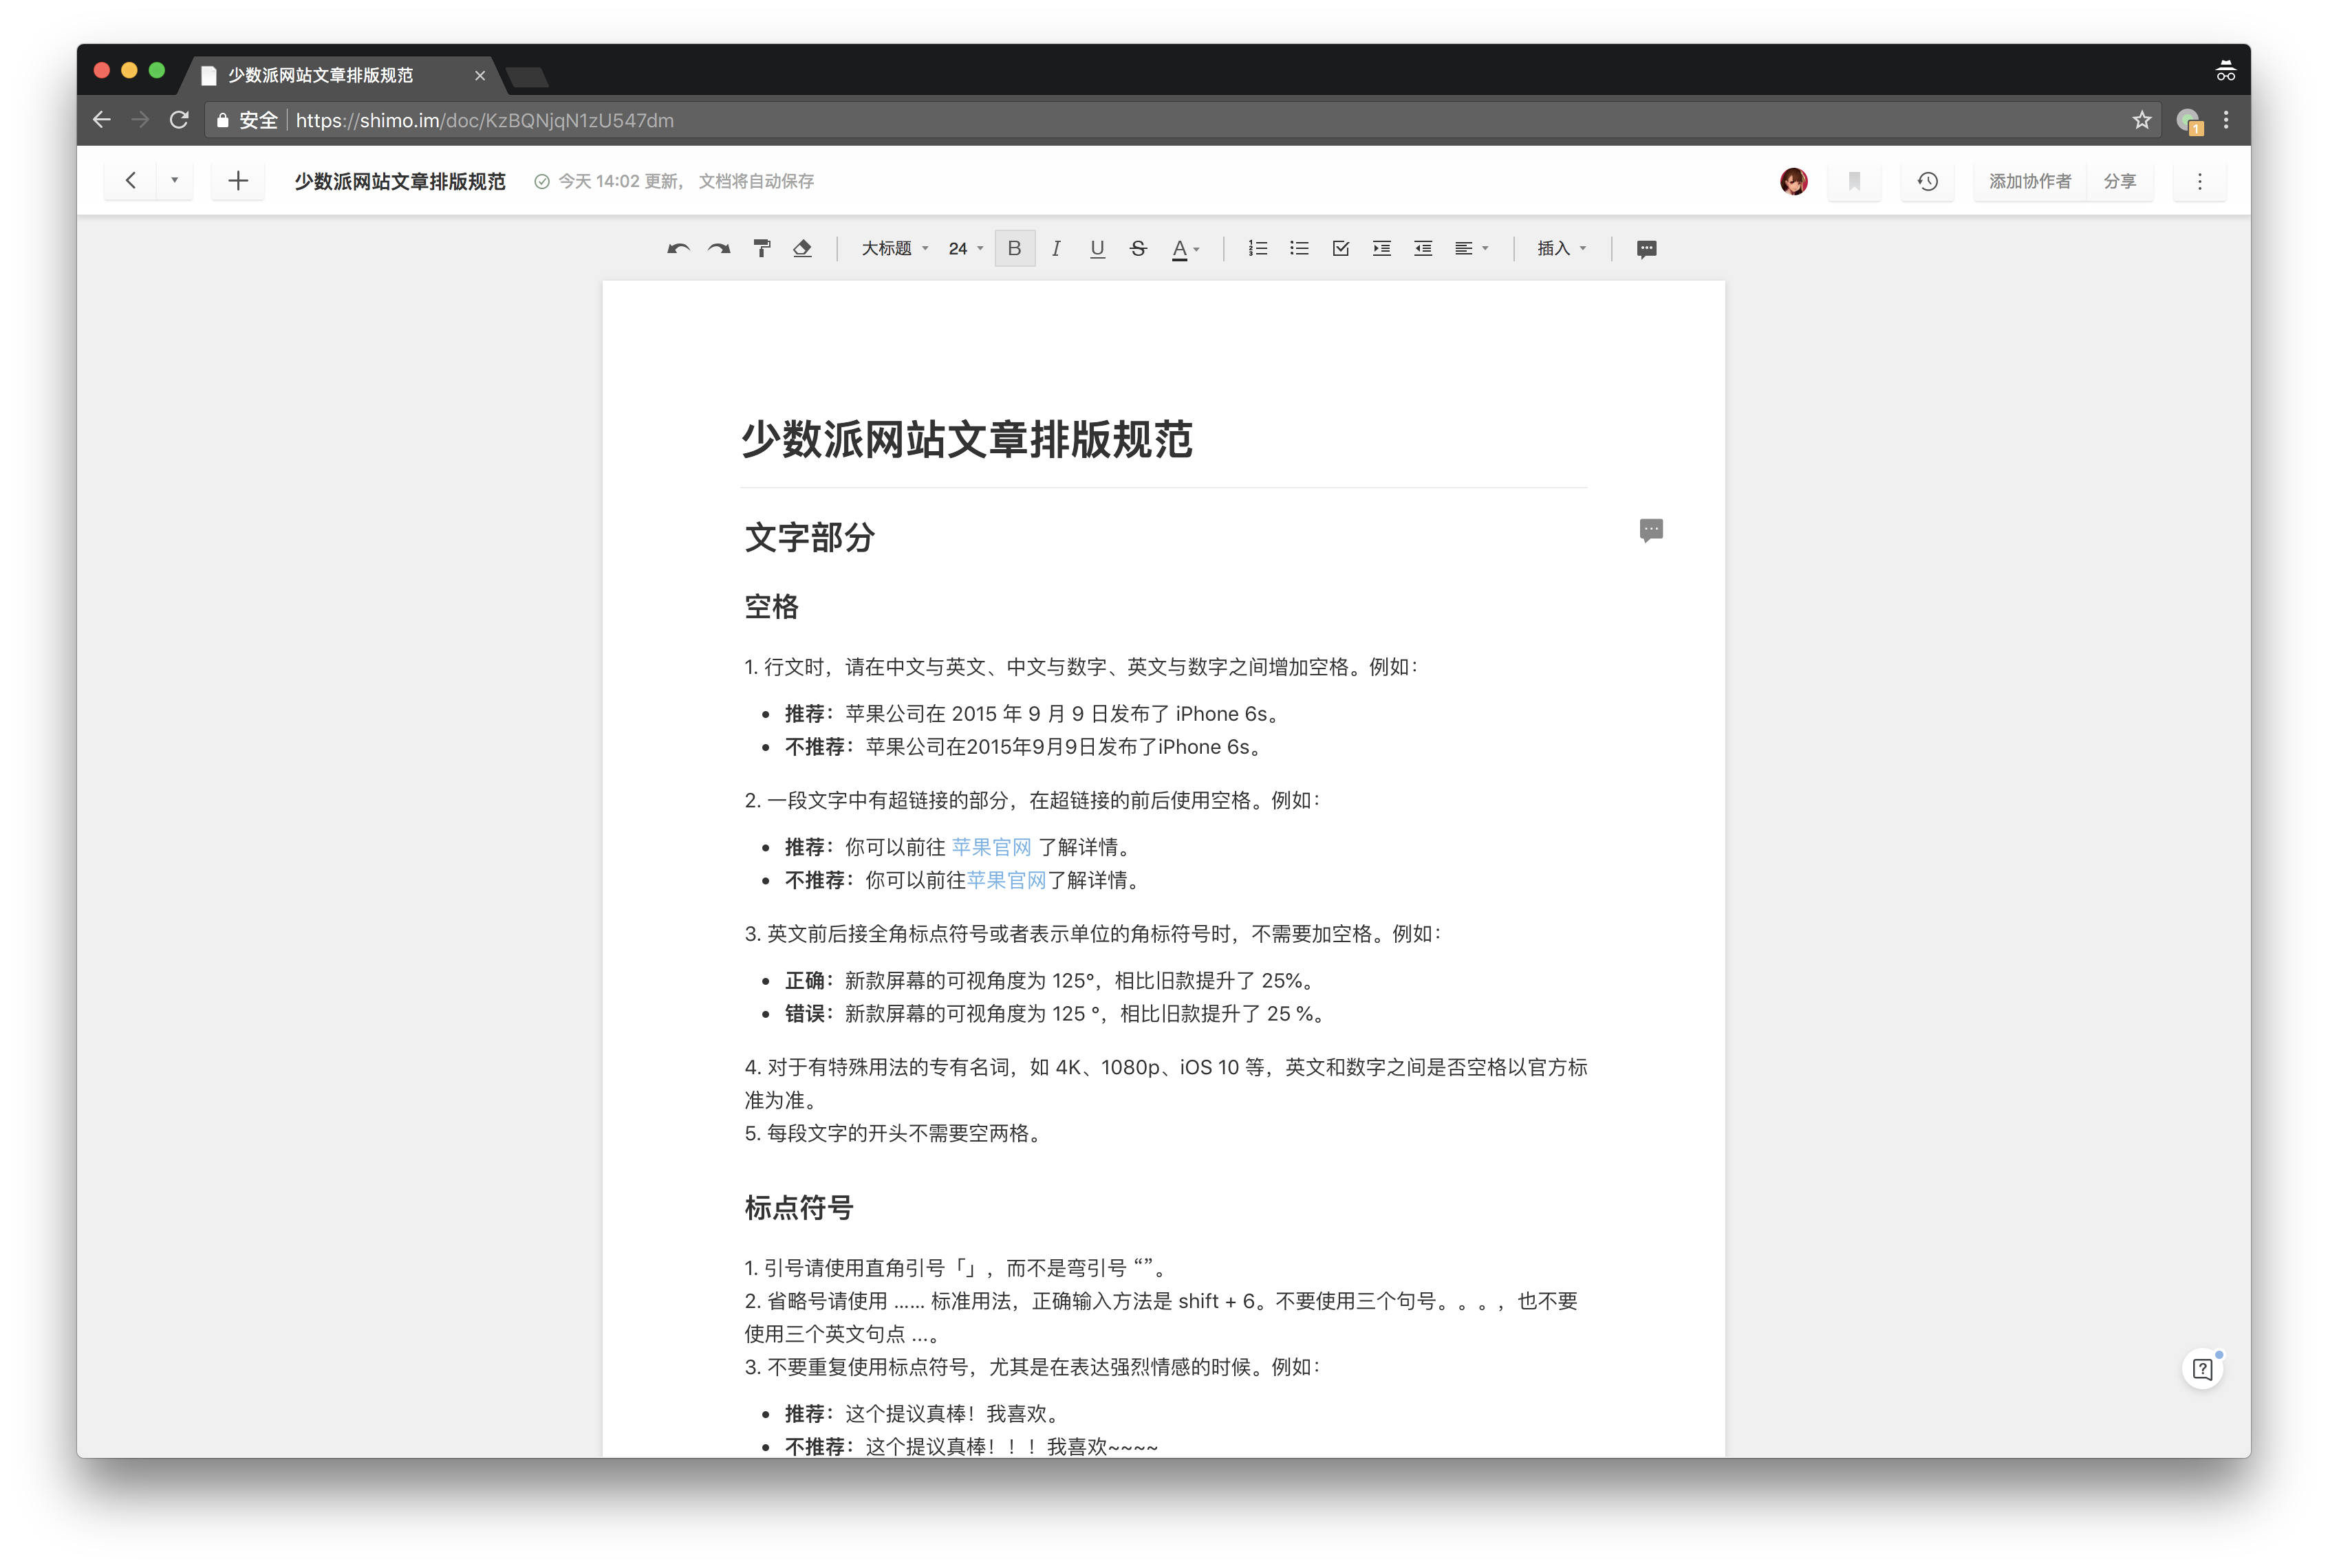Click the 标点符号 subheading
The height and width of the screenshot is (1568, 2328).
point(798,1208)
